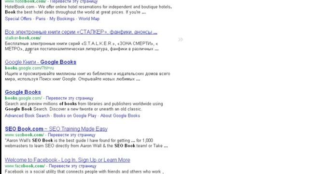The image size is (309, 174).
Task: Translate the seobook.com result page
Action: pyautogui.click(x=71, y=135)
